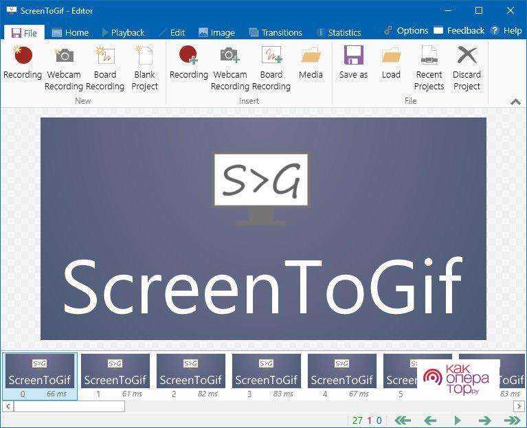Viewport: 527px width, 428px height.
Task: Open the Playback ribbon tab
Action: tap(124, 32)
